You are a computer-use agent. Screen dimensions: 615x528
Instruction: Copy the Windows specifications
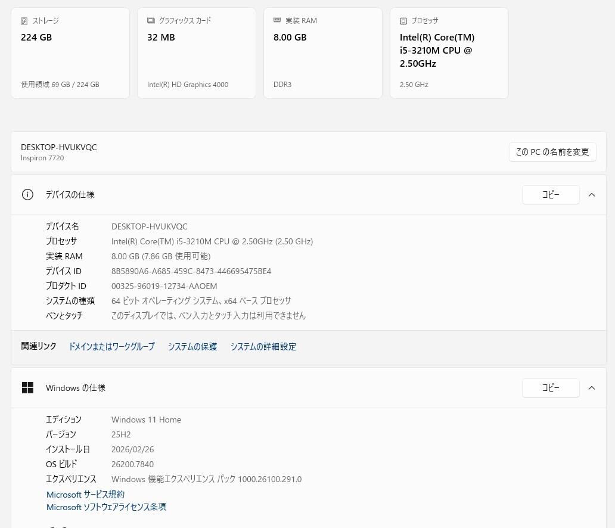(x=551, y=388)
